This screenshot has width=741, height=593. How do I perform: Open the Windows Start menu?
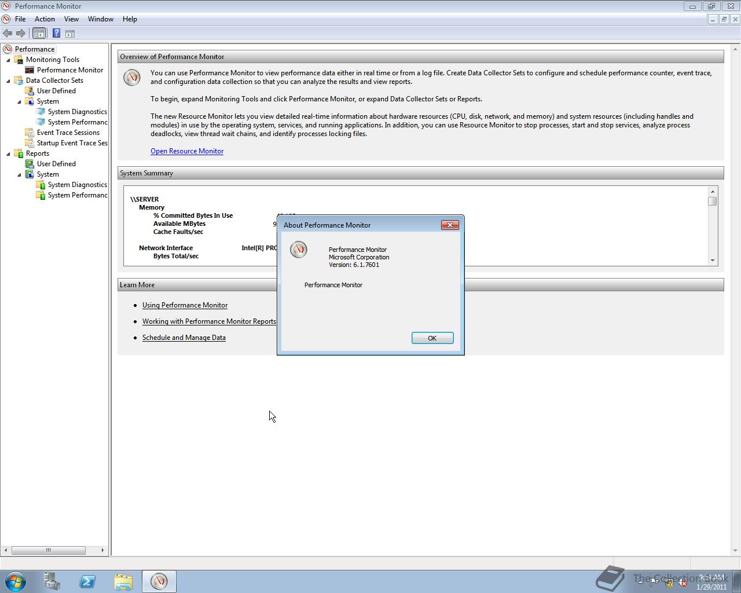[x=16, y=581]
